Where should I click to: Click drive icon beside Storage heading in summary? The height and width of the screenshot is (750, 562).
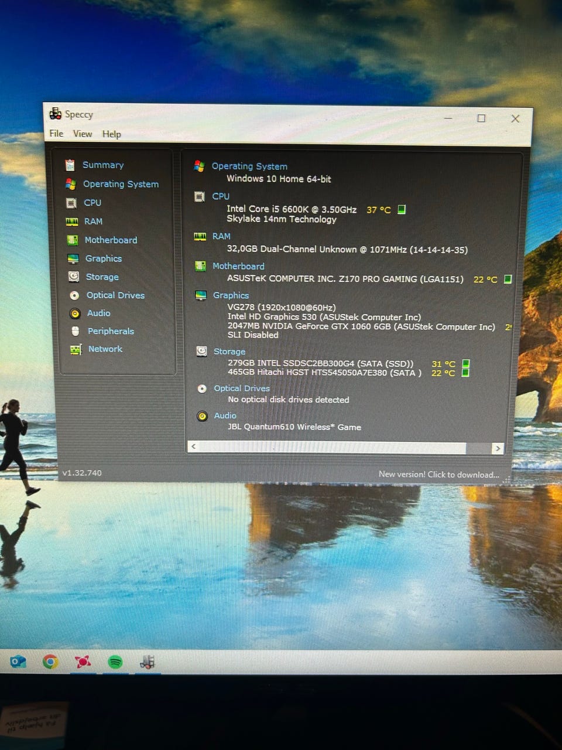(201, 351)
